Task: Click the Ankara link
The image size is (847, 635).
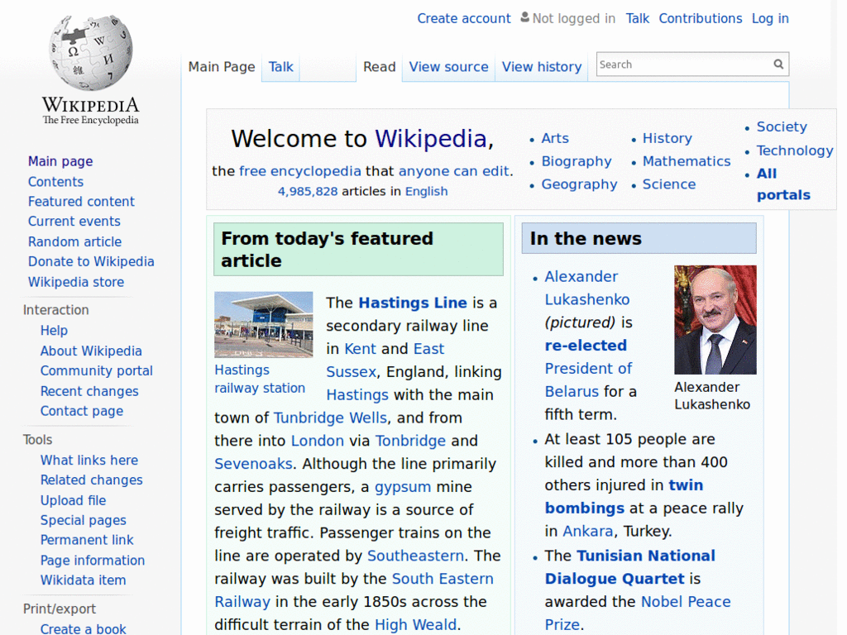Action: [x=588, y=532]
